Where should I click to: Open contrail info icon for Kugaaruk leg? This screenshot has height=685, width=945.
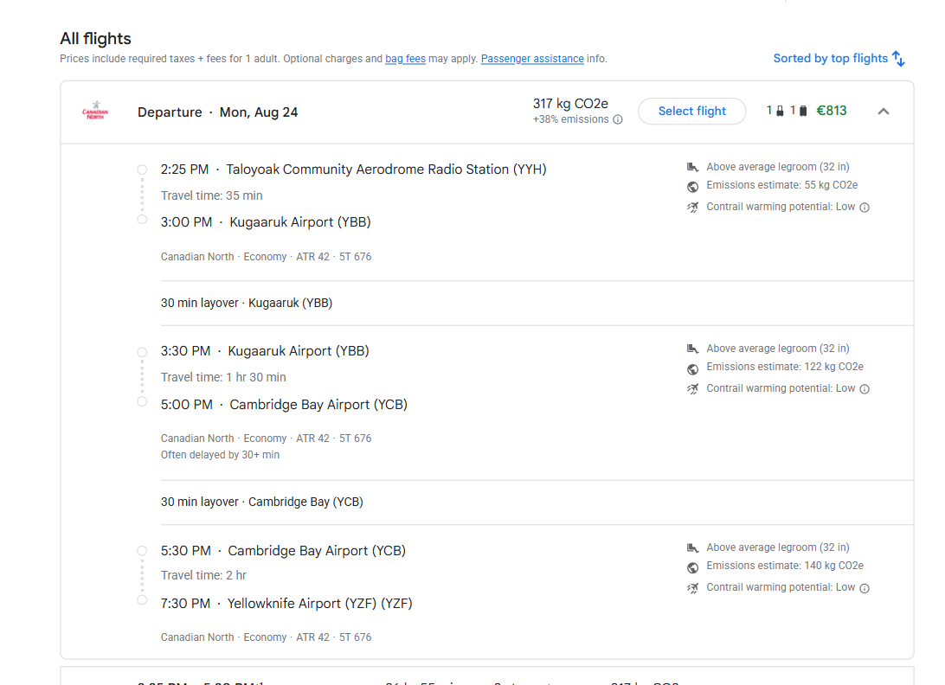865,389
